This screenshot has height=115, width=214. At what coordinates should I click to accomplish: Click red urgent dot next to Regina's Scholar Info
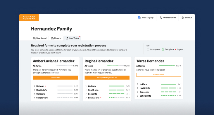(x=101, y=98)
